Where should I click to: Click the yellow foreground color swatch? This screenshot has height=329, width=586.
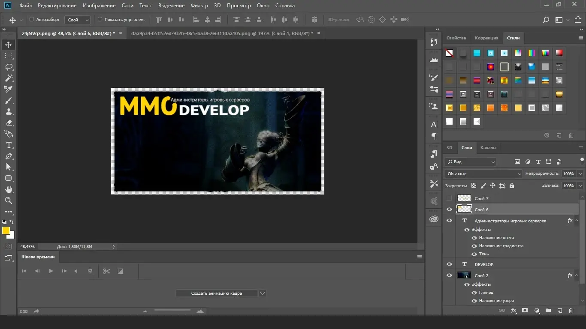6,230
